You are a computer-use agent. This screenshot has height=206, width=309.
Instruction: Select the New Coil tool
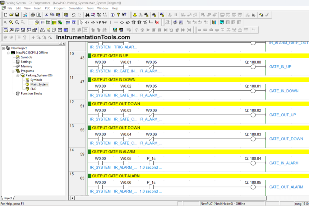122,22
